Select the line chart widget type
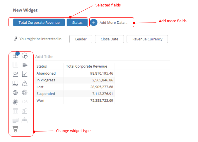 [x=16, y=74]
